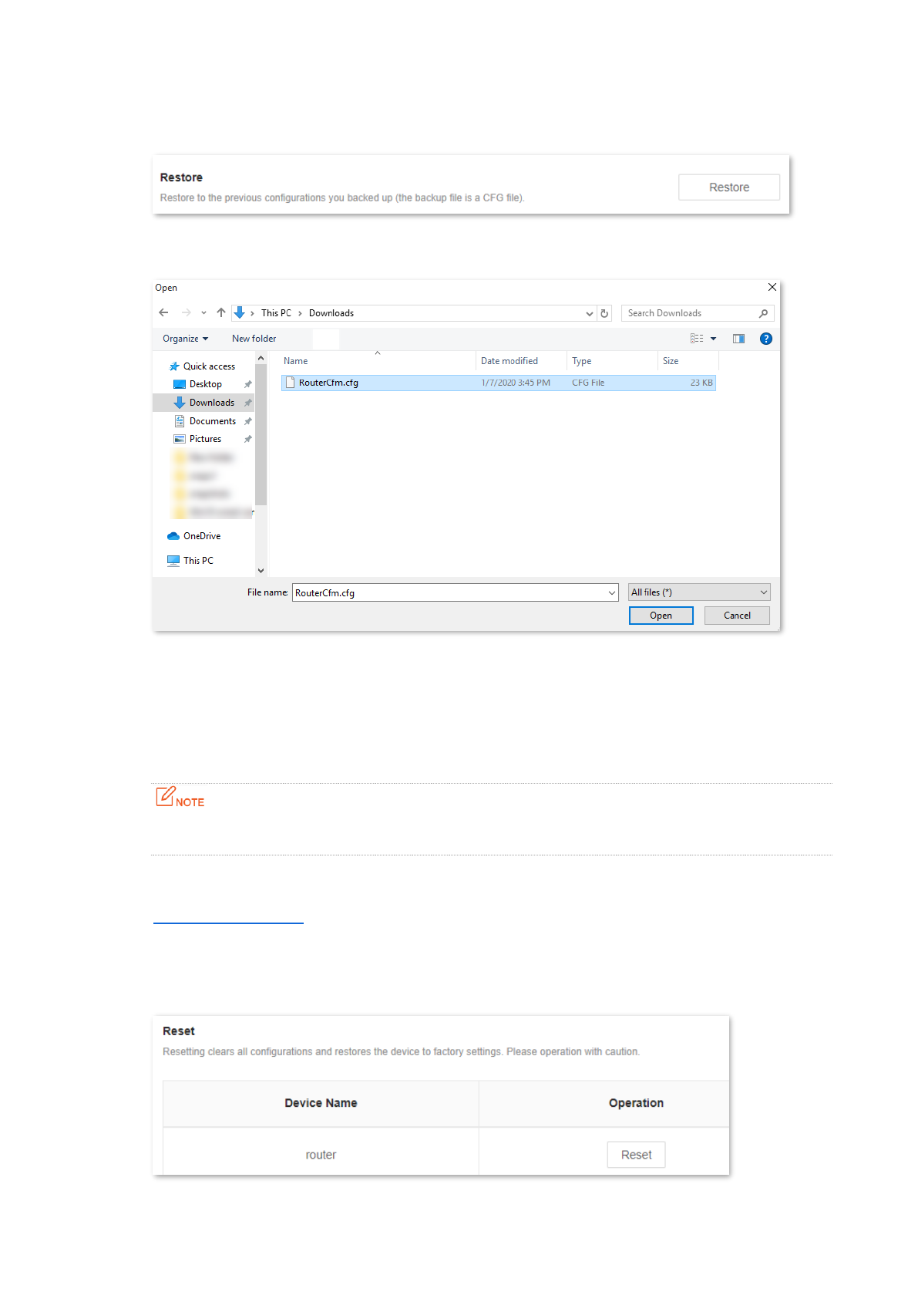Open the recent locations dropdown arrow
The height and width of the screenshot is (1299, 918).
click(203, 313)
